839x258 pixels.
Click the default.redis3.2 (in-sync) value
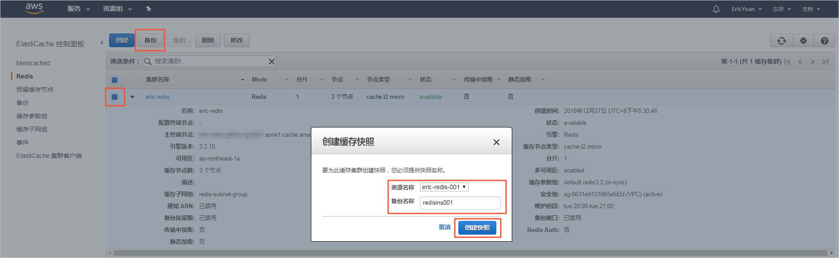[x=595, y=182]
